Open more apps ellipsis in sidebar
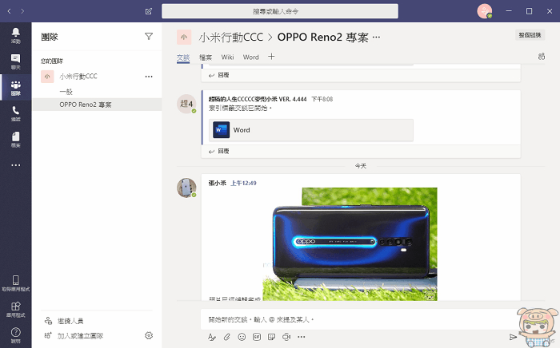This screenshot has width=560, height=348. (x=16, y=165)
